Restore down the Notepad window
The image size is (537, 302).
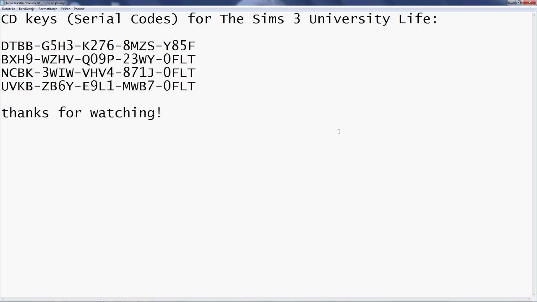pyautogui.click(x=519, y=3)
